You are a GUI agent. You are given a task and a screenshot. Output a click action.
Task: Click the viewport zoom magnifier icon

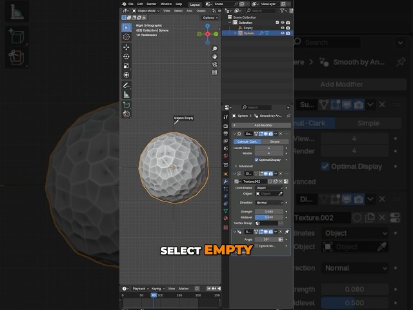coord(215,49)
